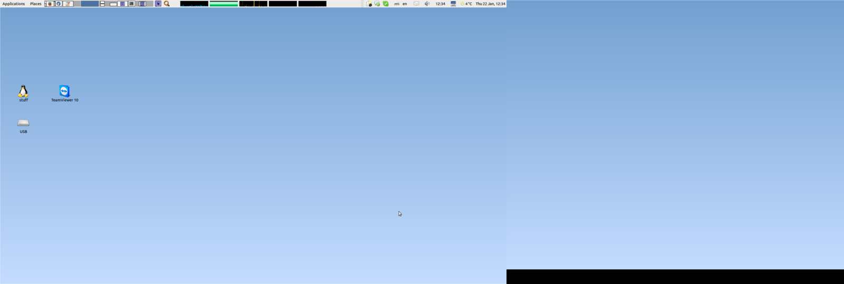Open the CPU load graph in system monitor
This screenshot has width=844, height=284.
[194, 4]
